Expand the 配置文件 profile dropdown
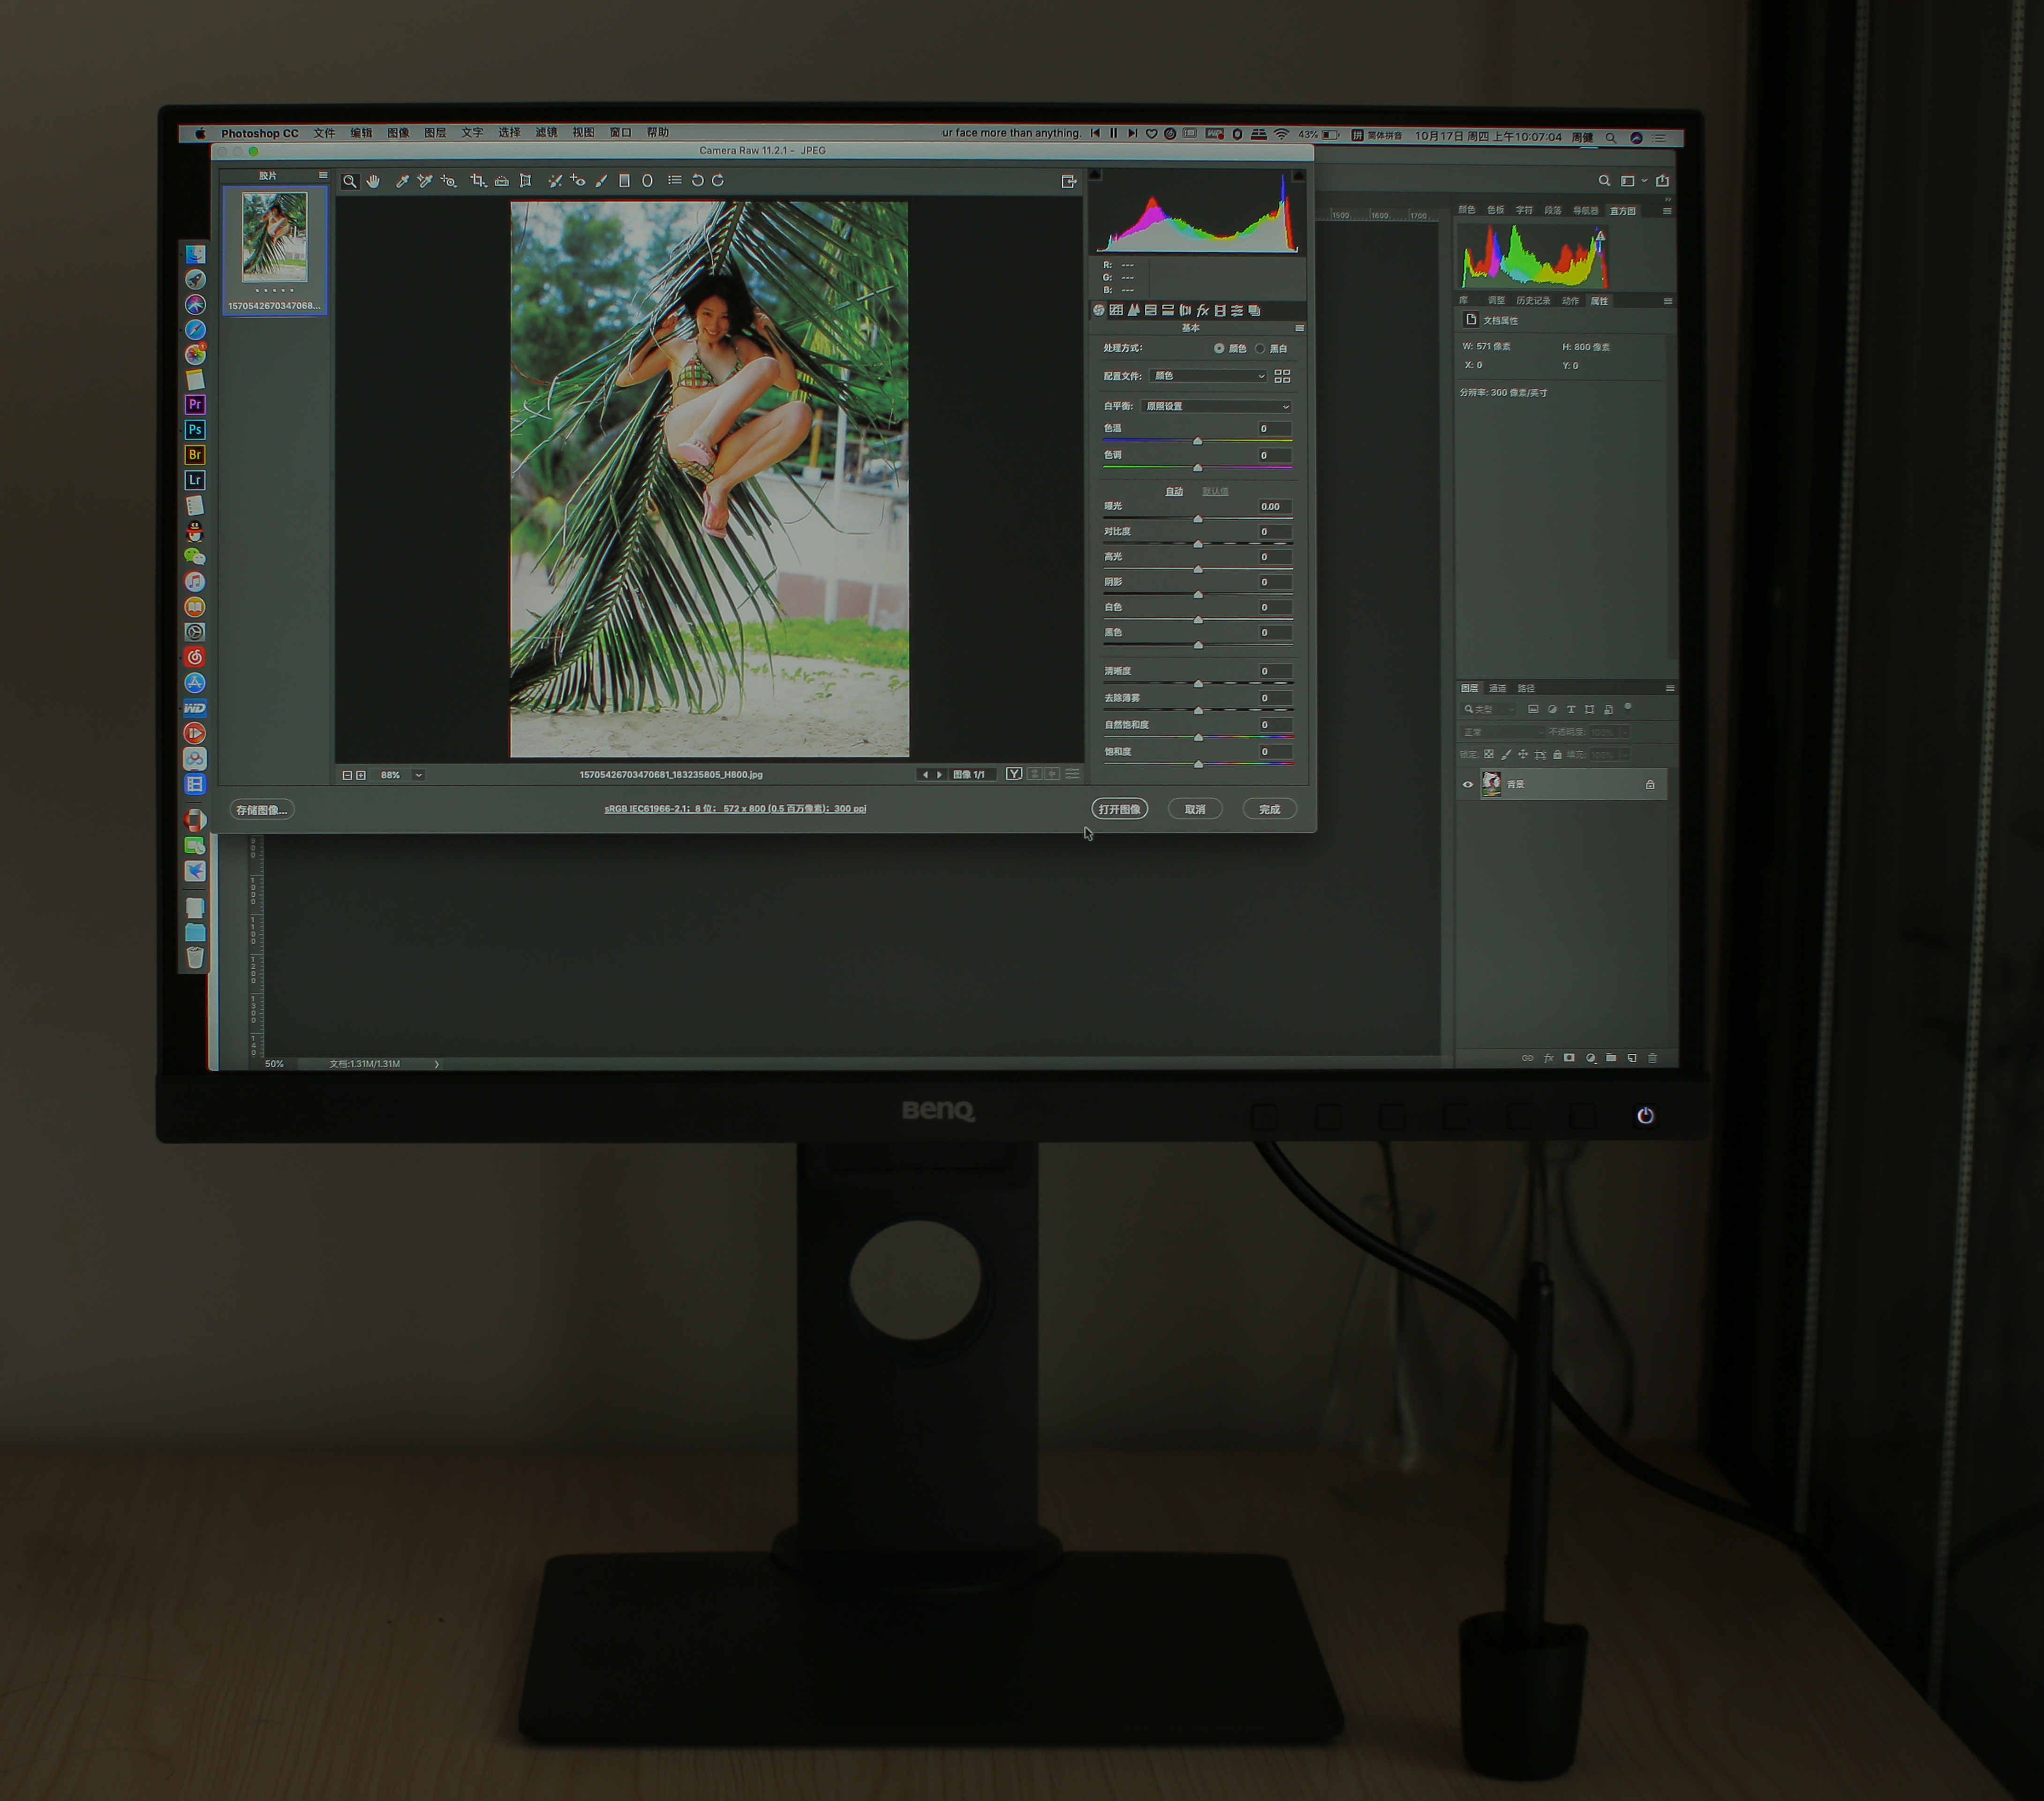Screen dimensions: 2044x1801 click(x=1208, y=376)
